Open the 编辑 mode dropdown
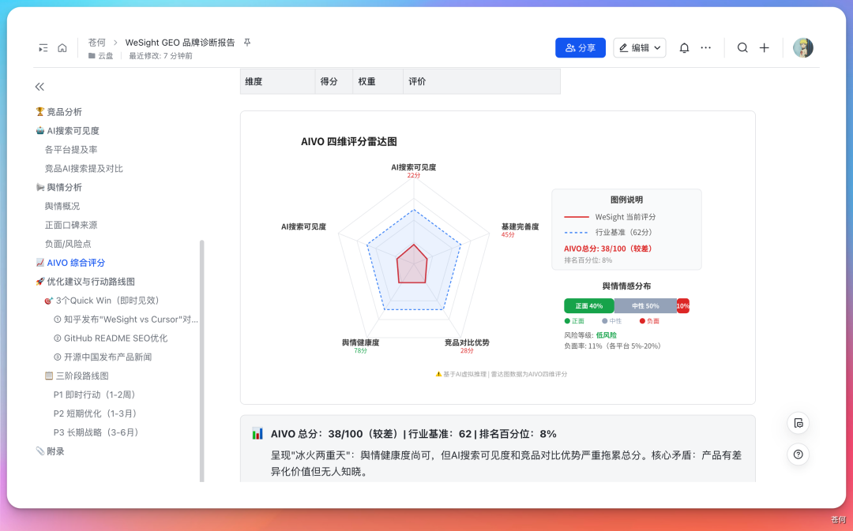 pos(640,48)
